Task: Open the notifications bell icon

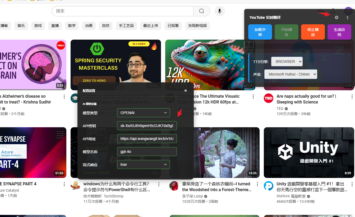Action: (x=333, y=11)
